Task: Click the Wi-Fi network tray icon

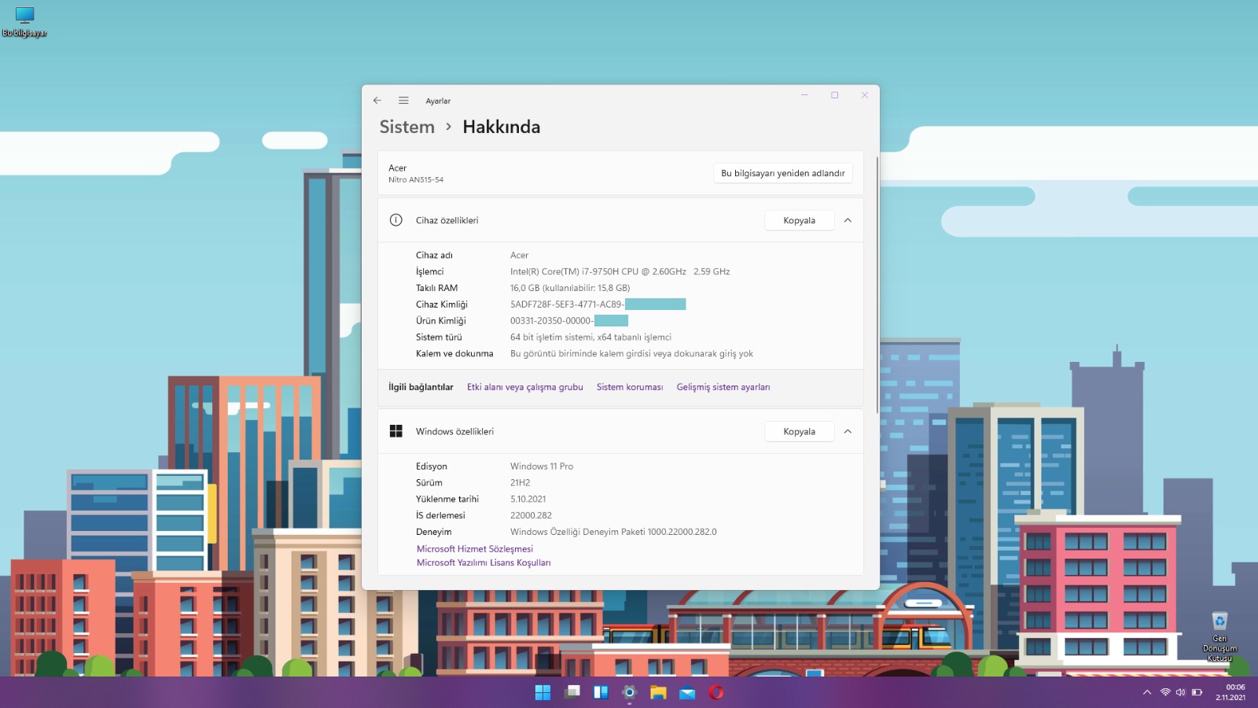Action: 1165,692
